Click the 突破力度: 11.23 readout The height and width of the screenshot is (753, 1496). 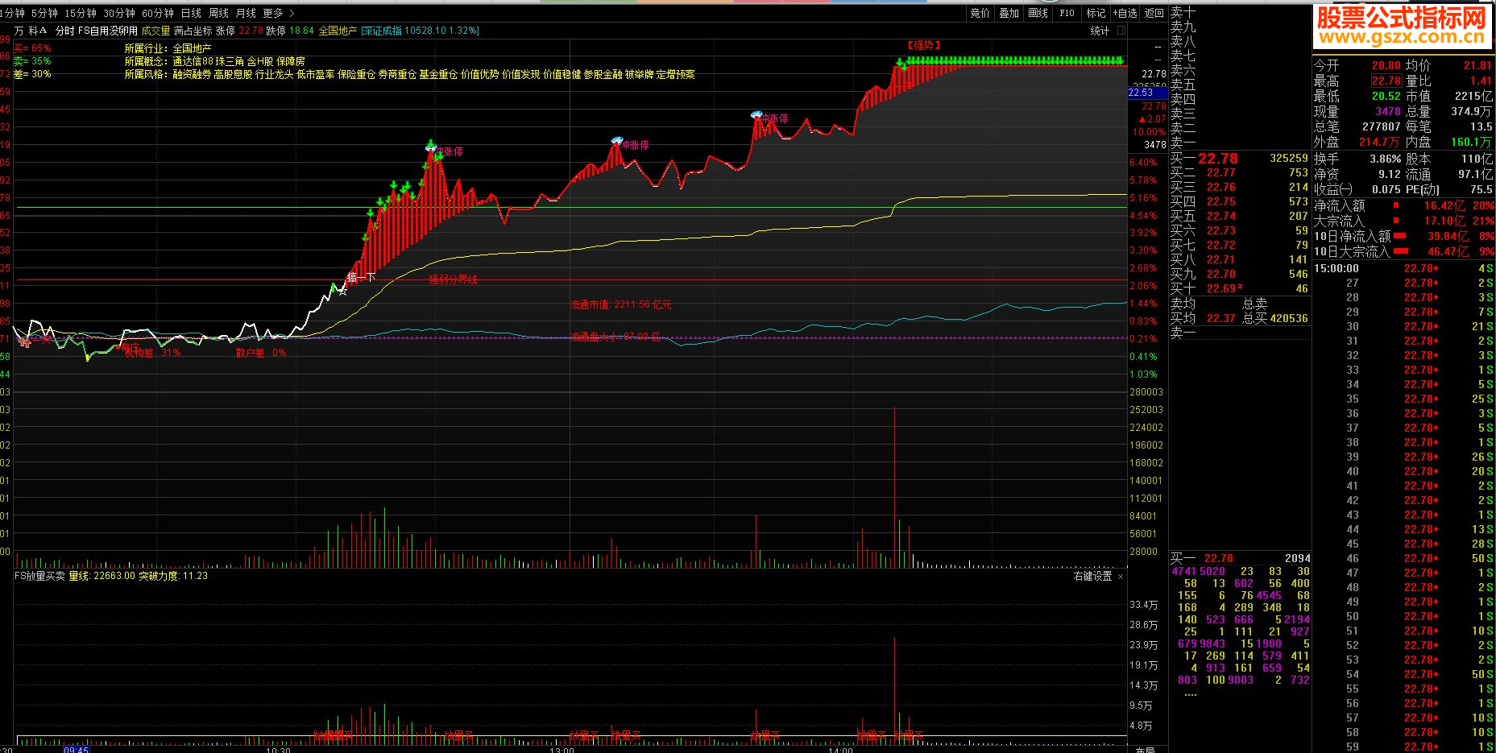tap(173, 576)
